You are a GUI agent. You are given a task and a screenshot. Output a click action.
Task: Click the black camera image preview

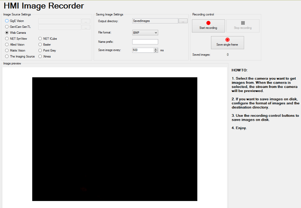(x=114, y=139)
